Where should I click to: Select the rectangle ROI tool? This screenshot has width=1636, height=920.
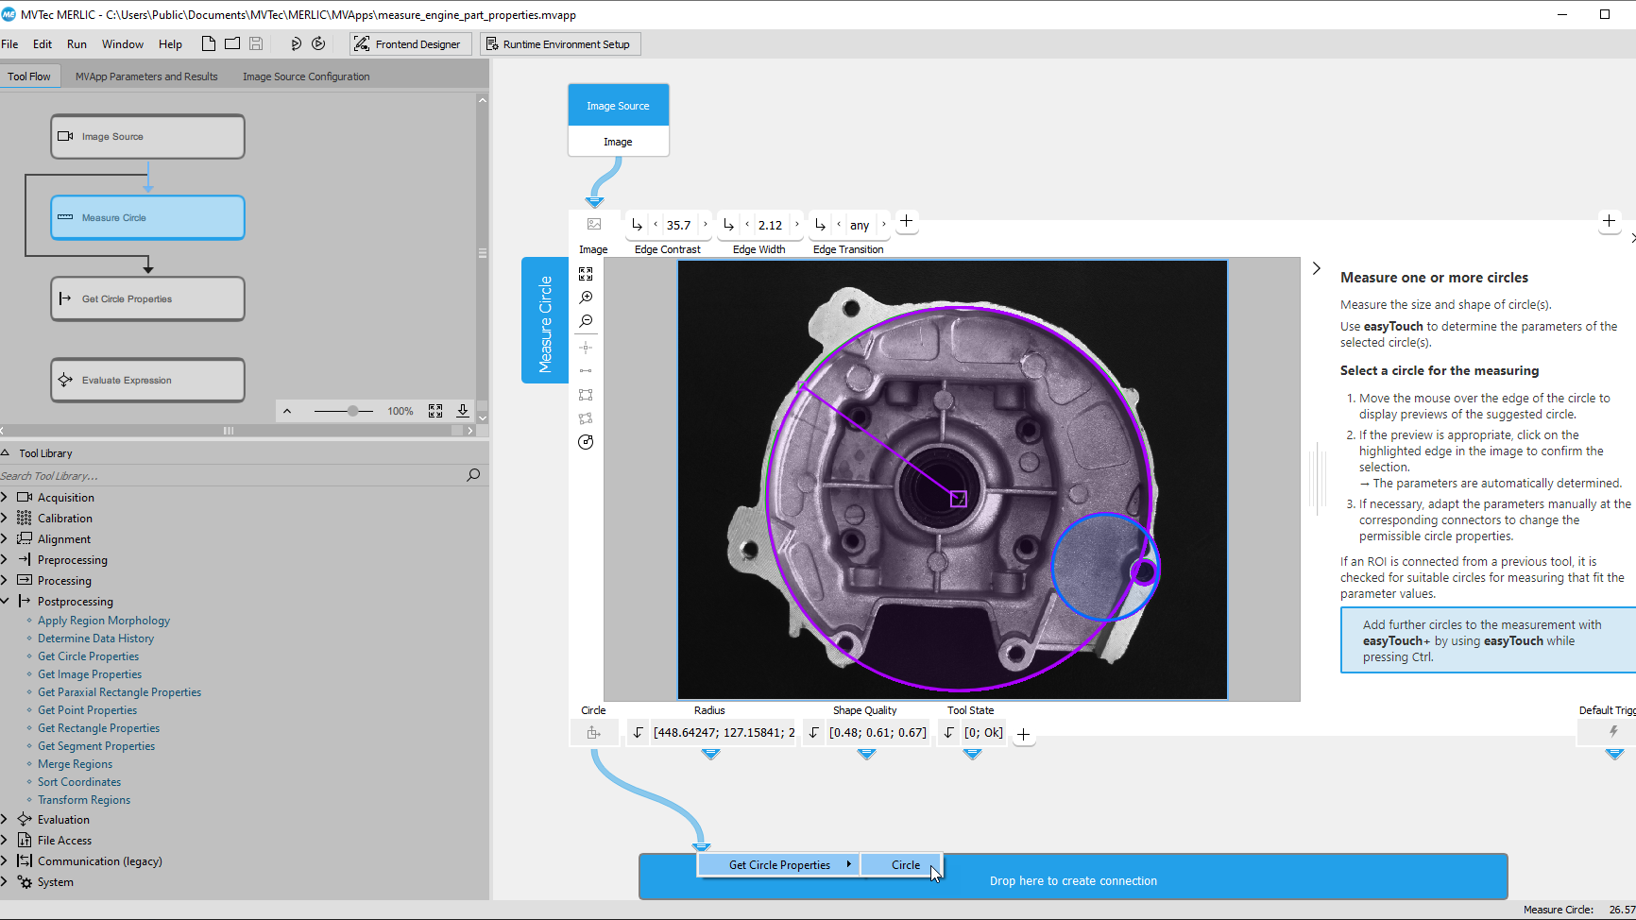tap(586, 395)
